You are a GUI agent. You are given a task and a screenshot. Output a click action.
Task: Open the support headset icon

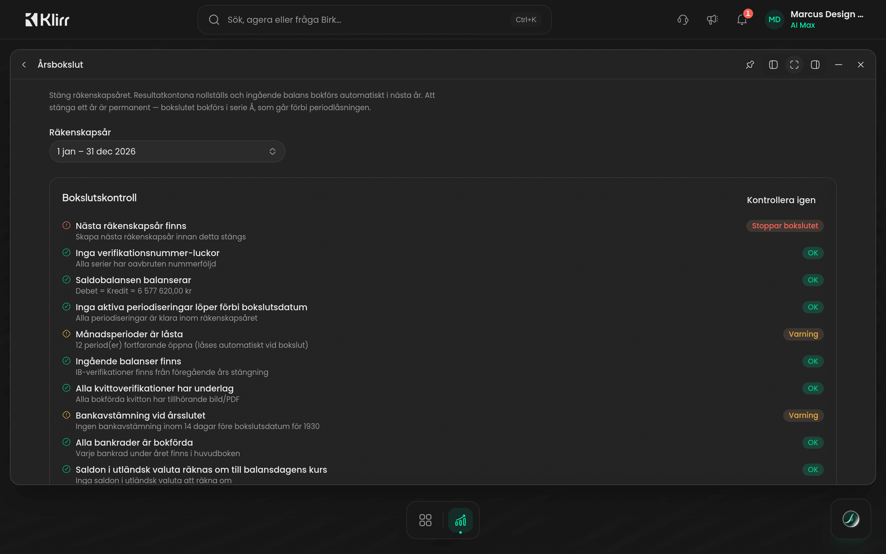pyautogui.click(x=683, y=19)
